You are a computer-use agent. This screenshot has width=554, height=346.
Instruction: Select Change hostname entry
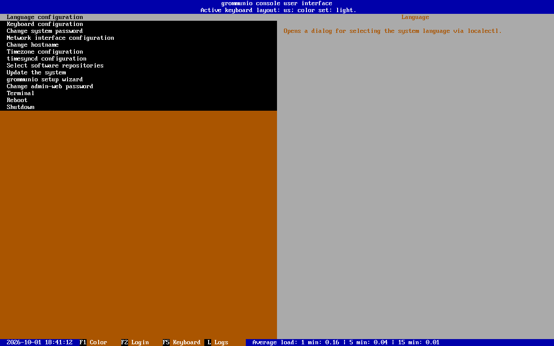coord(138,45)
